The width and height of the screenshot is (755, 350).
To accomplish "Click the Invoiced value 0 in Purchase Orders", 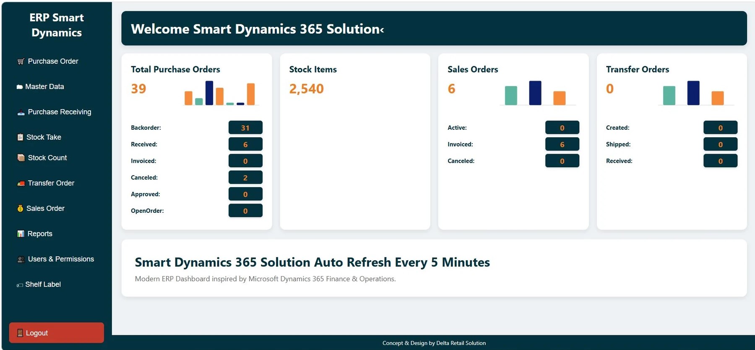I will (x=245, y=161).
